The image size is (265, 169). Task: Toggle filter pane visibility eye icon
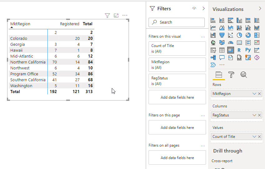point(194,8)
